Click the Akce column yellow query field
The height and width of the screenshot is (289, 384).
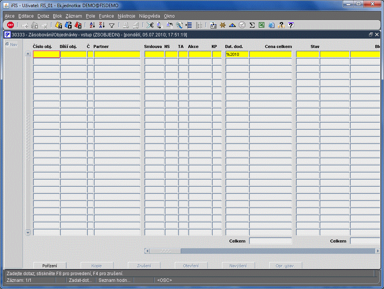[200, 54]
